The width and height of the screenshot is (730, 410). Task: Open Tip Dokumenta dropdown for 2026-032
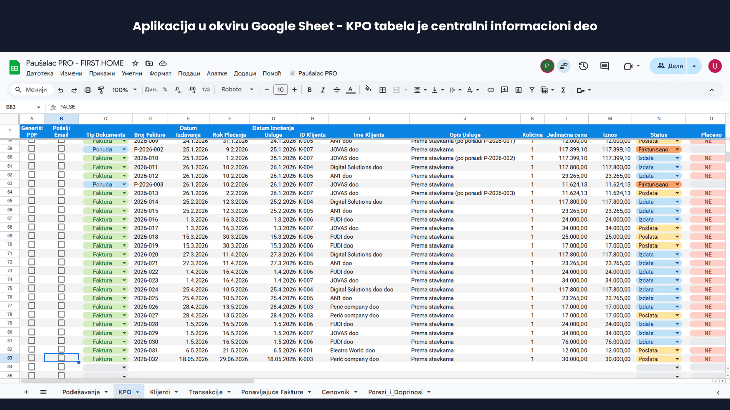(124, 359)
